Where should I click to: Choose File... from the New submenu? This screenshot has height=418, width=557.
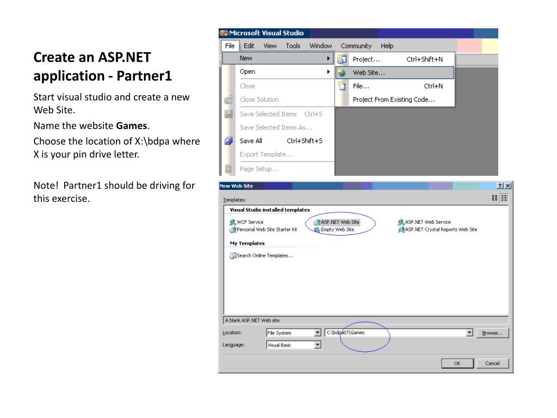(395, 86)
